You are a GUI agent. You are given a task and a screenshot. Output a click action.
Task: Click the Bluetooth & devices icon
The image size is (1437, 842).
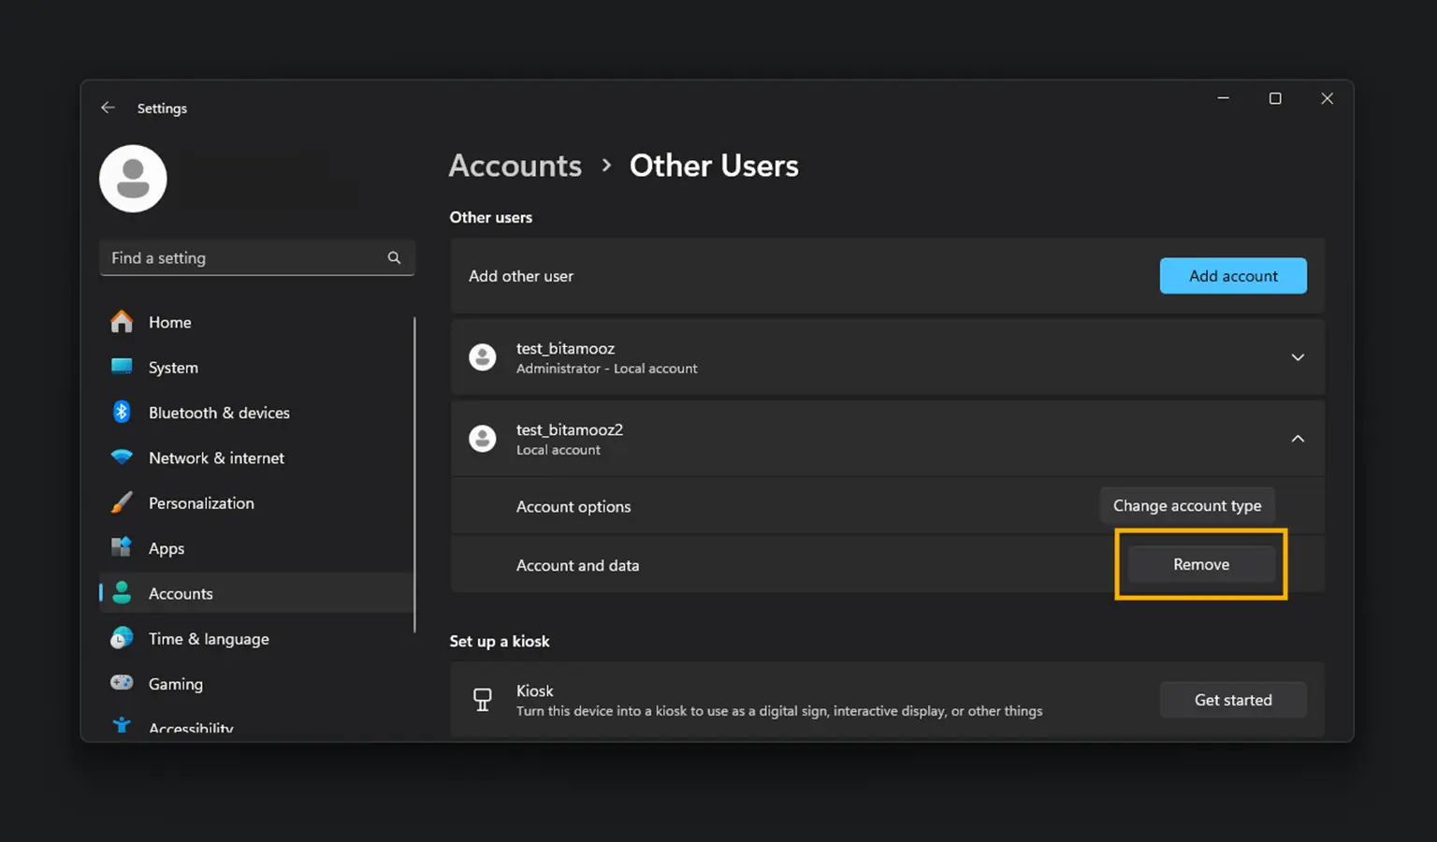tap(122, 413)
